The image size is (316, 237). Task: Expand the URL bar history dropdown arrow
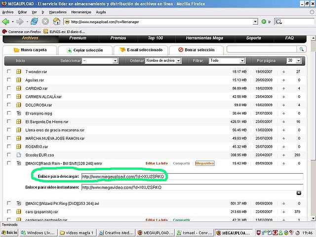pyautogui.click(x=255, y=22)
